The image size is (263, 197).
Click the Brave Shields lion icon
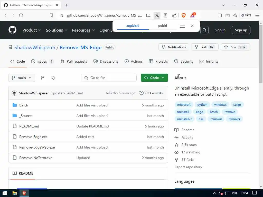click(x=183, y=15)
